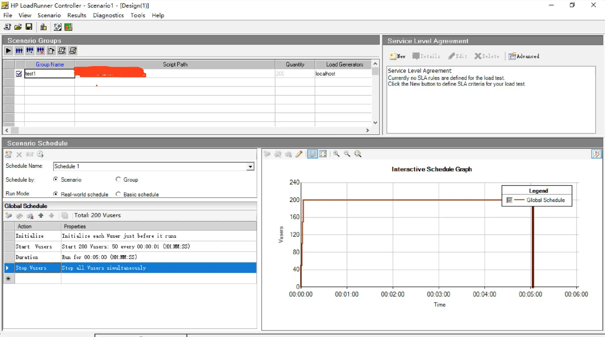Open the Scenario menu
The width and height of the screenshot is (605, 337).
point(49,15)
